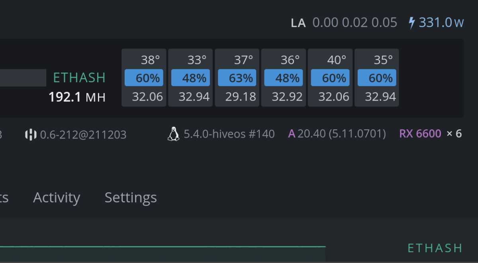
Task: Click the 63% fan speed bar
Action: pyautogui.click(x=237, y=78)
